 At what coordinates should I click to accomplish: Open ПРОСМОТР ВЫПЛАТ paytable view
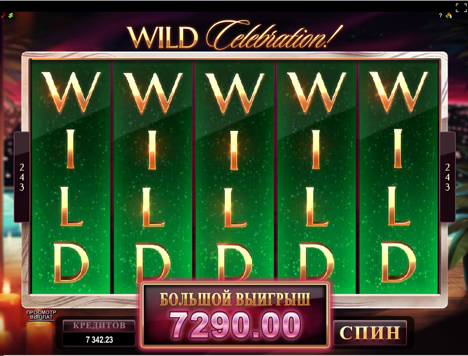click(41, 315)
